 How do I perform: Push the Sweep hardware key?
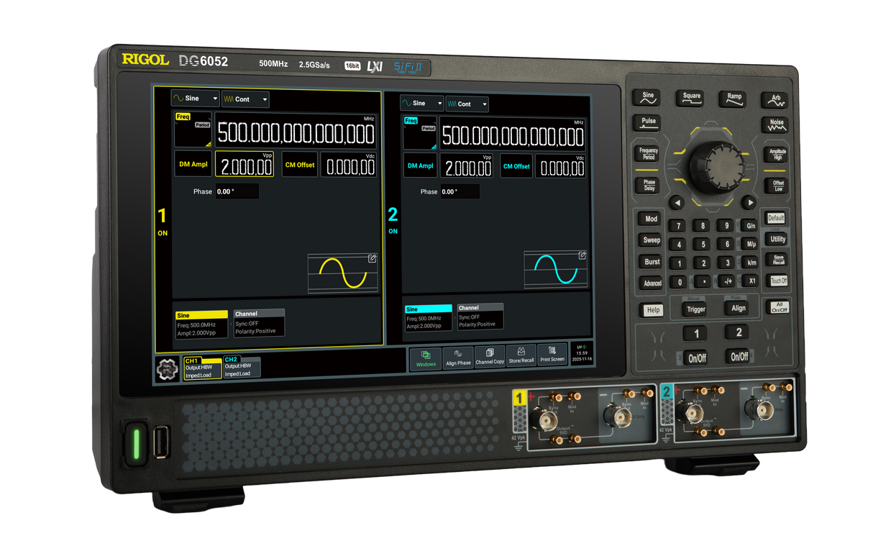652,240
